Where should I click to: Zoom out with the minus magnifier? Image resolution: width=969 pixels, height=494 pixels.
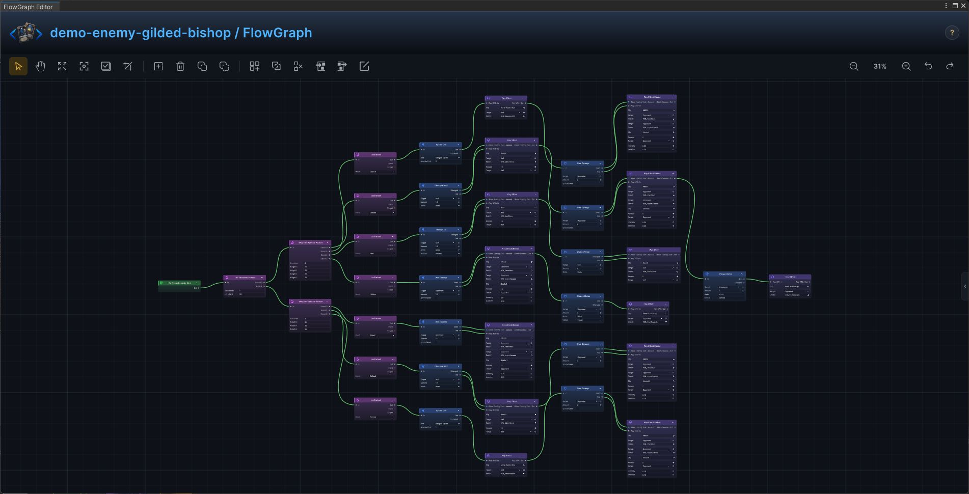pyautogui.click(x=854, y=66)
